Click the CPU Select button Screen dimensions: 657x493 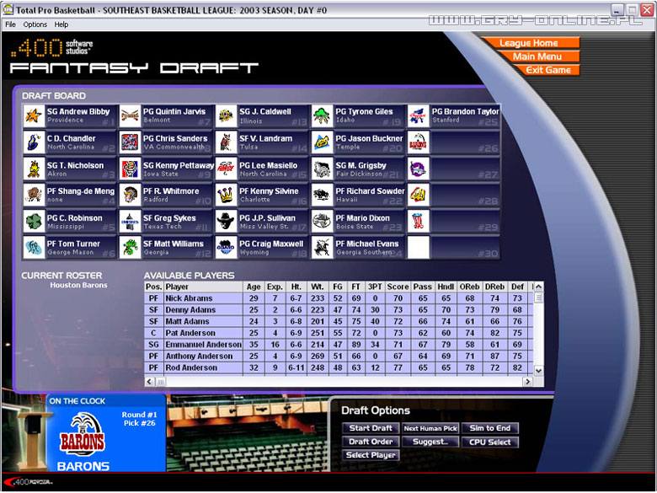pyautogui.click(x=490, y=442)
